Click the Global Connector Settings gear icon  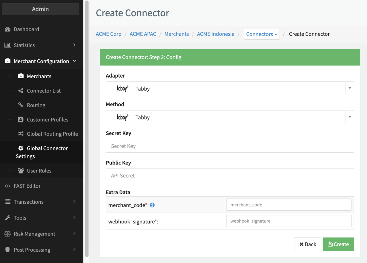(21, 148)
